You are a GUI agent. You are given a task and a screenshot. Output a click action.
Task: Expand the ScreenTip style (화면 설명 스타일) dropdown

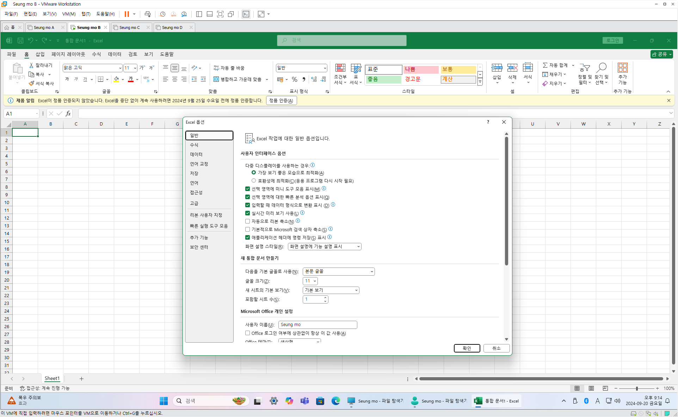point(325,246)
